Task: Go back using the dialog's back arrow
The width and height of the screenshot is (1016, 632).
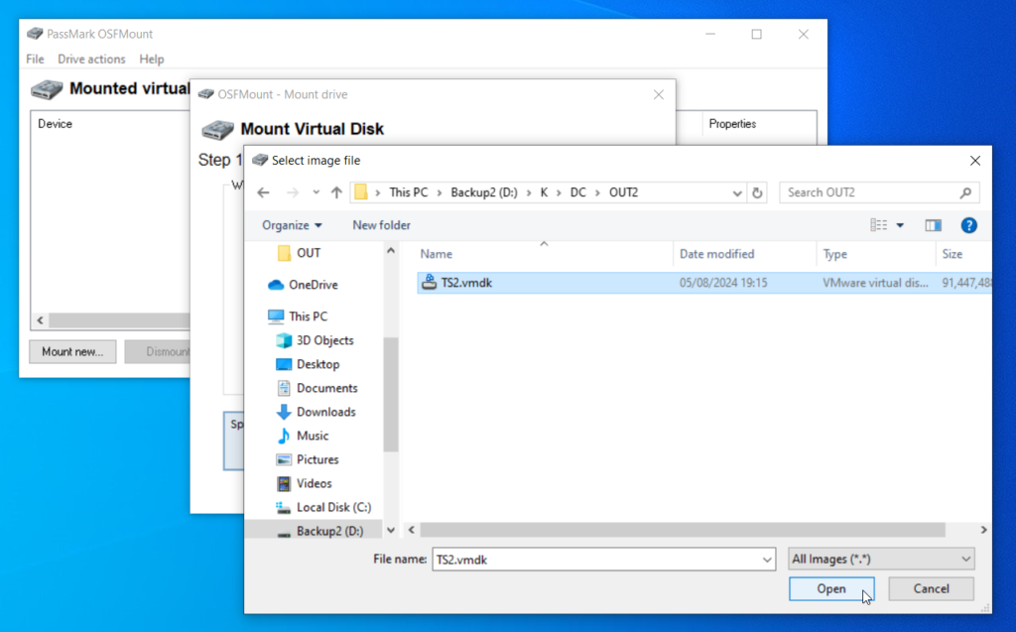Action: tap(263, 192)
